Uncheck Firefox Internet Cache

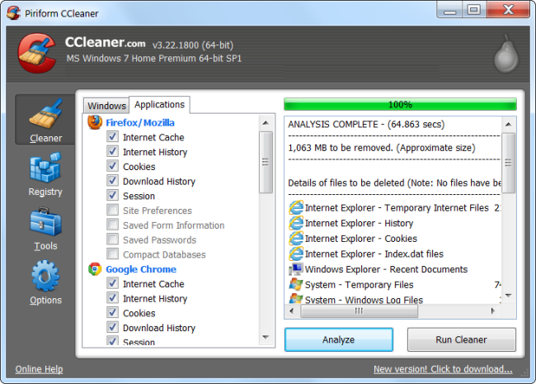point(112,137)
